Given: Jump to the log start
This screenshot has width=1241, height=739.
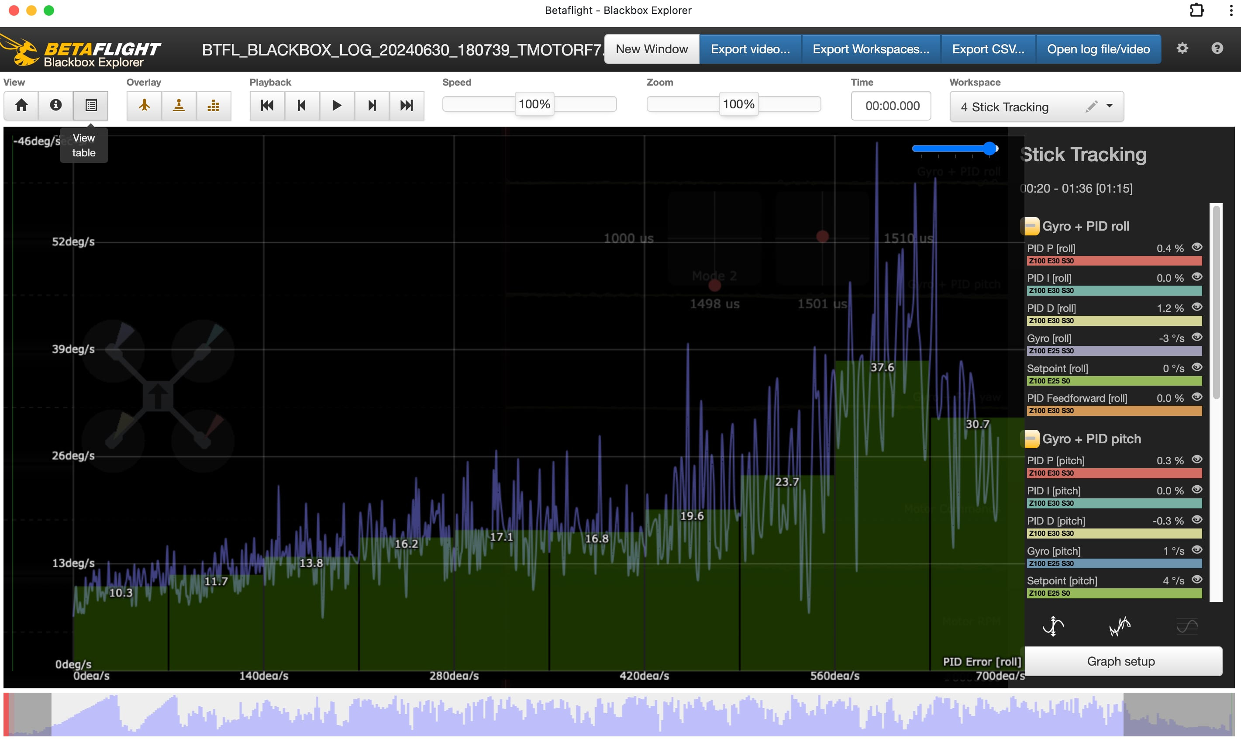Looking at the screenshot, I should click(x=267, y=106).
